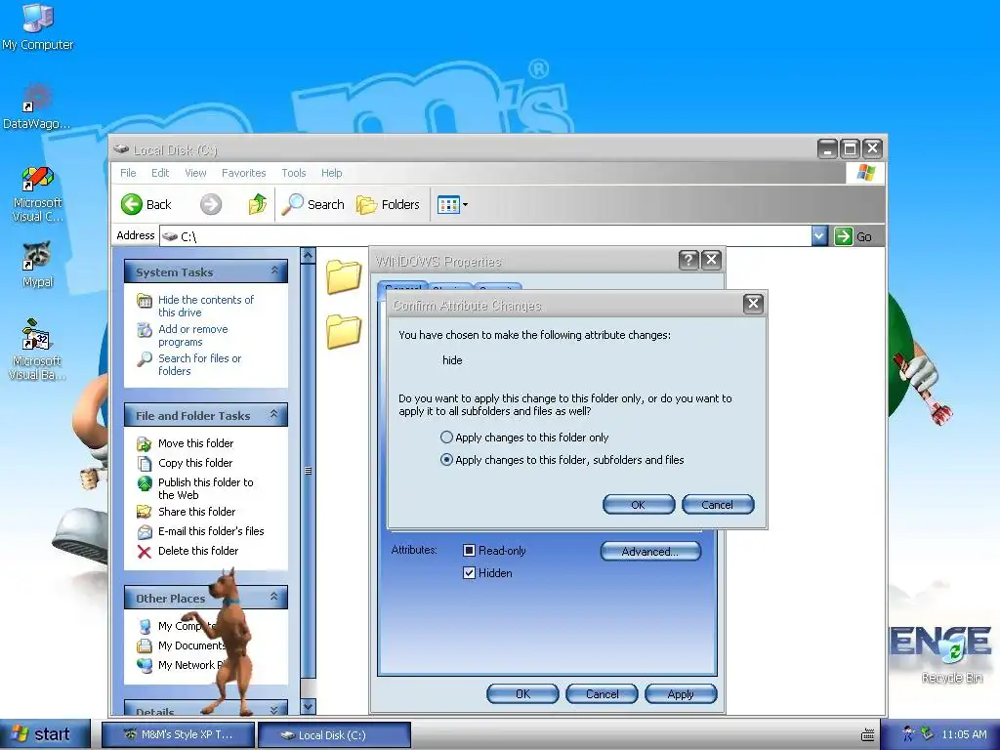This screenshot has width=1000, height=750.
Task: Click E-mail this folder's files link
Action: click(211, 531)
